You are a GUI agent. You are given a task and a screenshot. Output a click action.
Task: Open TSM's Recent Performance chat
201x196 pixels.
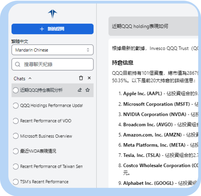coord(44,182)
